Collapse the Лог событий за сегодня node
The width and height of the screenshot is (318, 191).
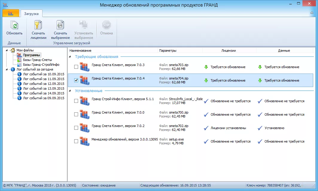coord(7,69)
